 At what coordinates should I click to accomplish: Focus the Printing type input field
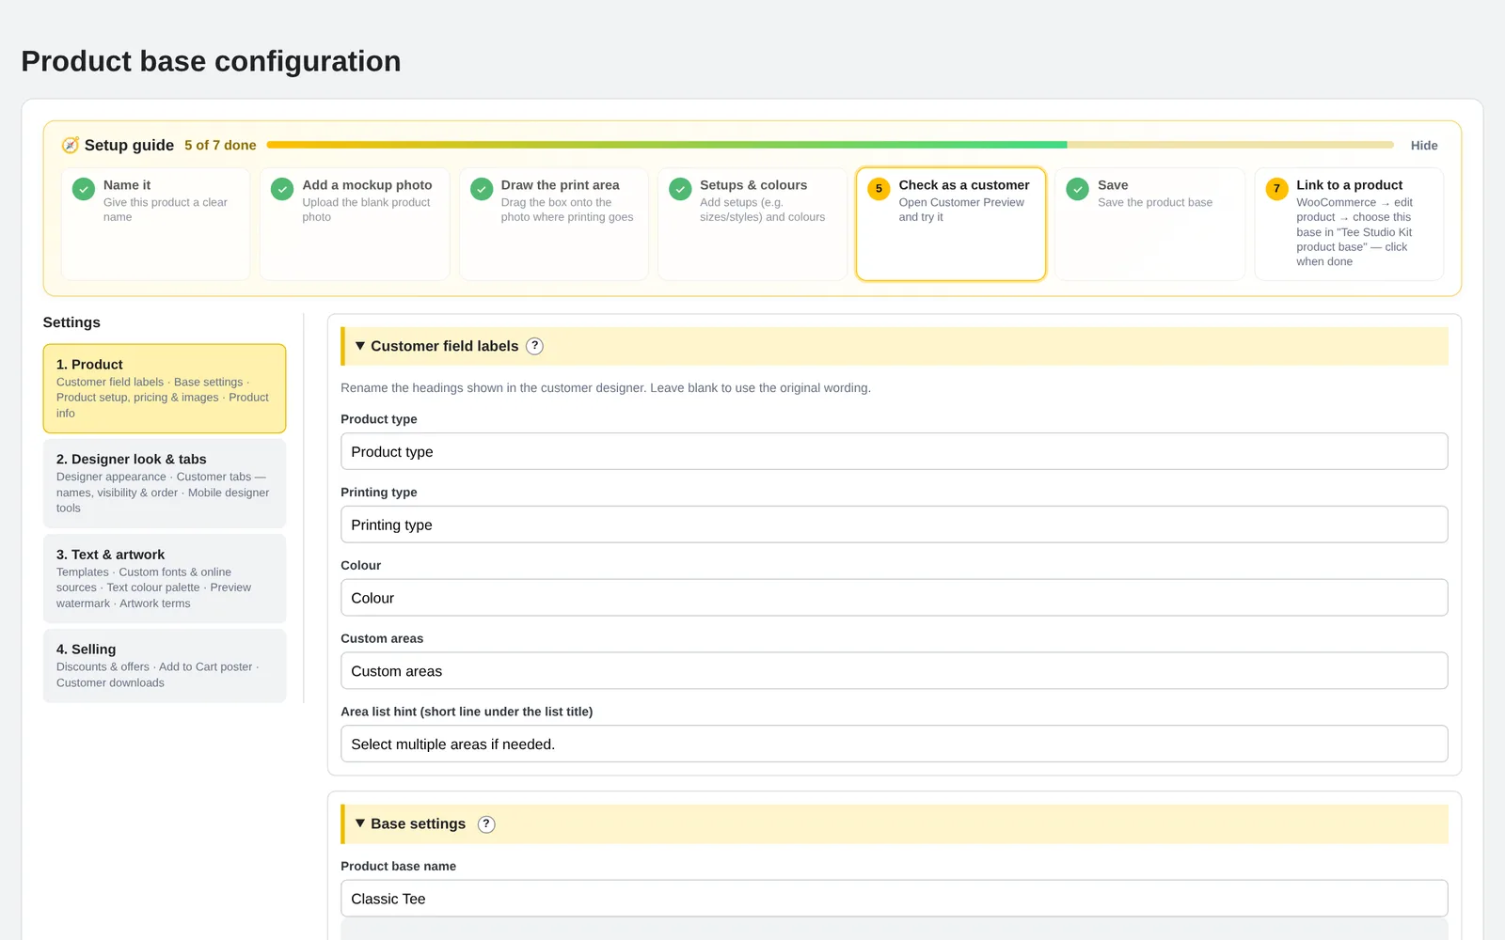pyautogui.click(x=894, y=525)
